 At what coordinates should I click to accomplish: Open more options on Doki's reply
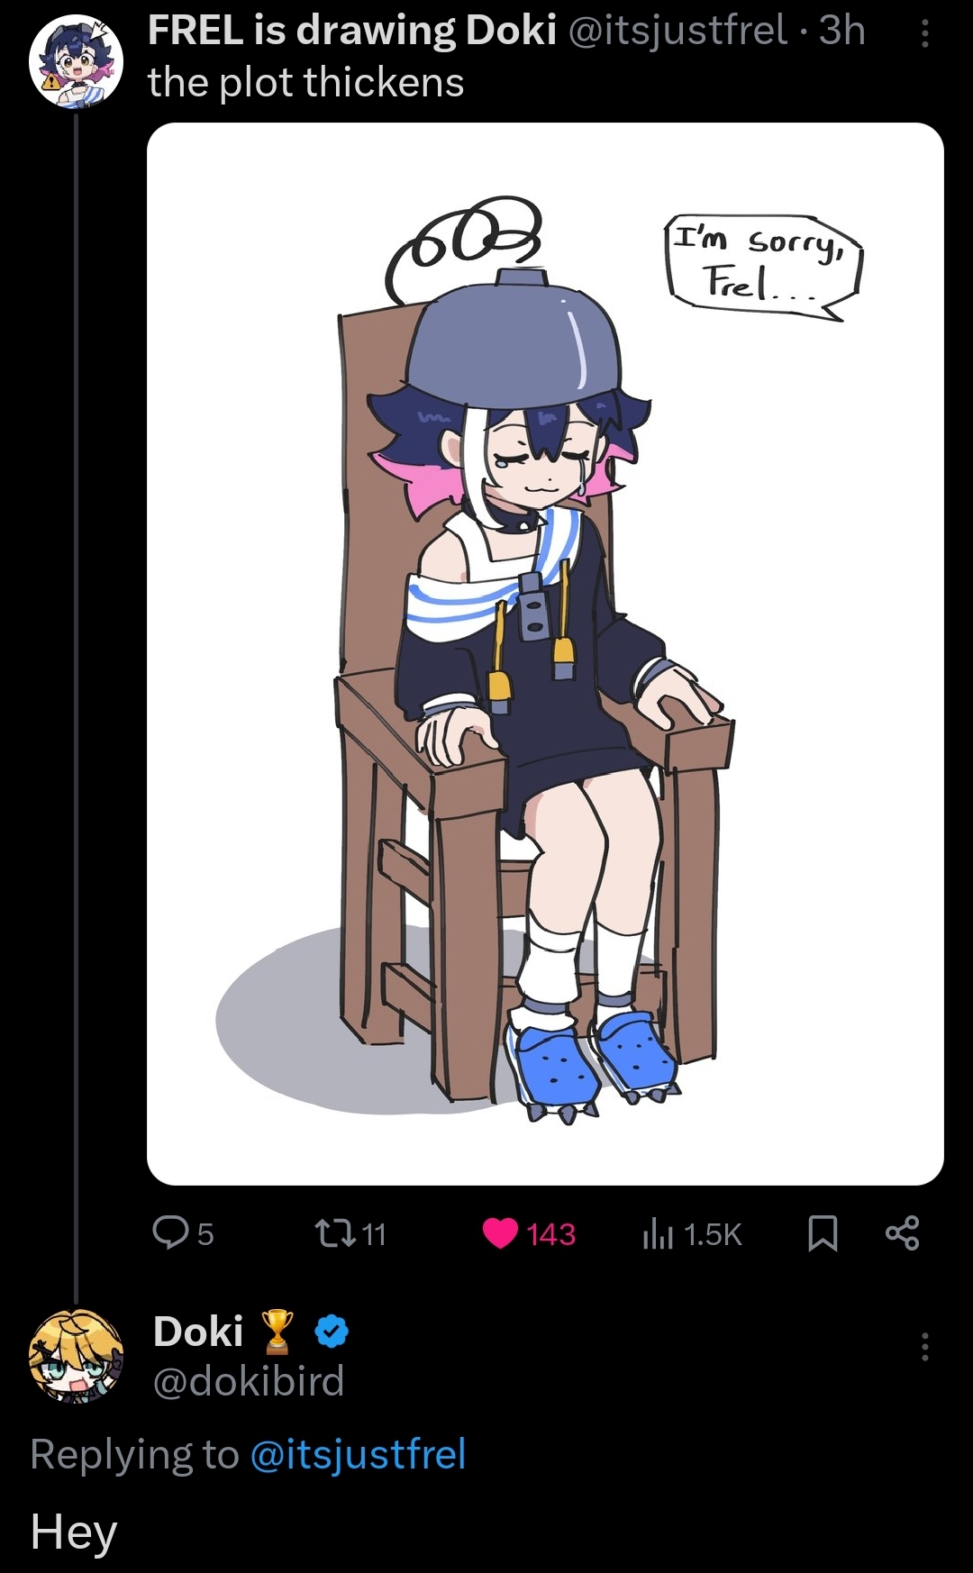click(924, 1346)
